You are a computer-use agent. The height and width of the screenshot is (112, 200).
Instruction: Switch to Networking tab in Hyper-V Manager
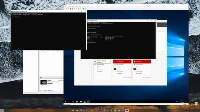click(x=50, y=91)
